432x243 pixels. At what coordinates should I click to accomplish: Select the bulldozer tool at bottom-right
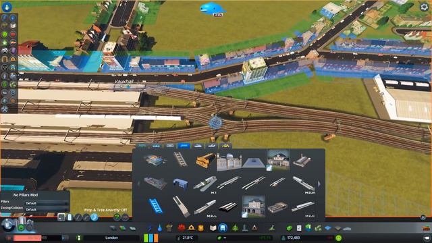426,228
